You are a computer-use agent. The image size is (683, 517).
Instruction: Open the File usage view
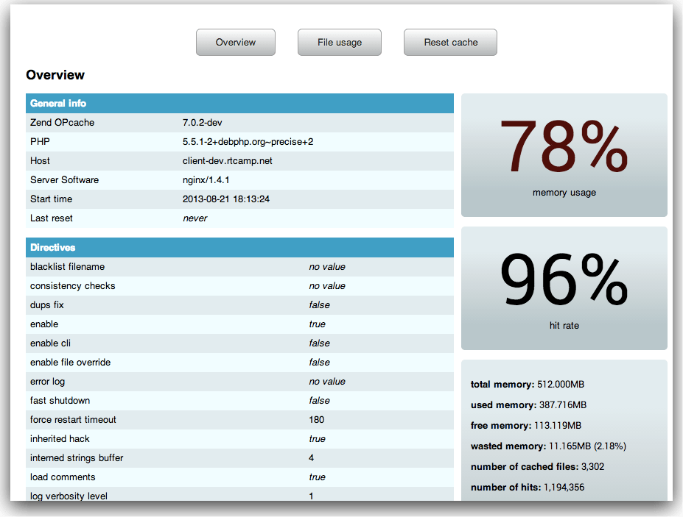[x=340, y=42]
